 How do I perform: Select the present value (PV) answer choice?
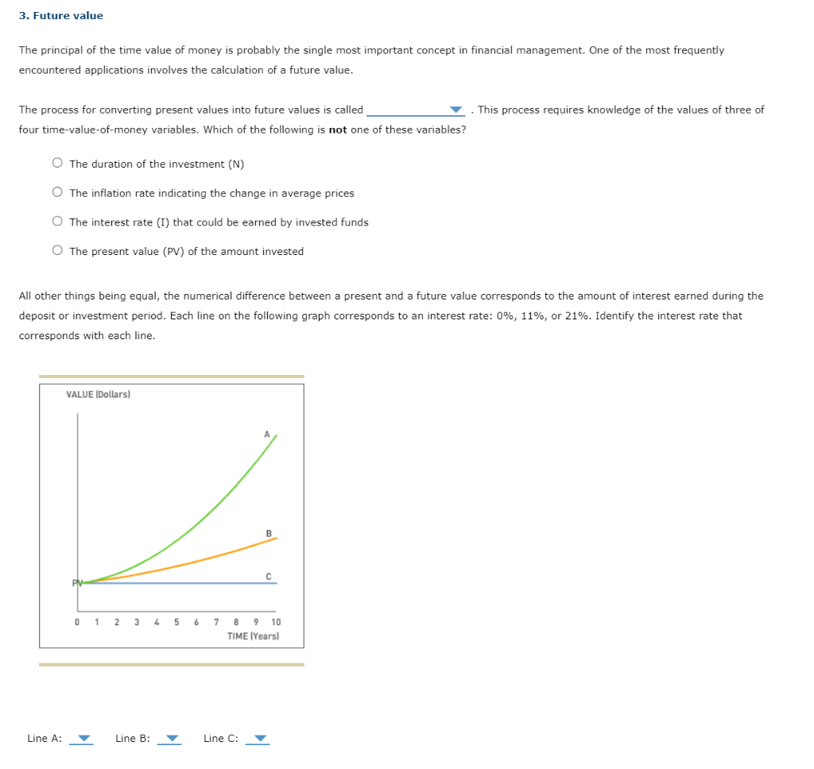[x=57, y=250]
